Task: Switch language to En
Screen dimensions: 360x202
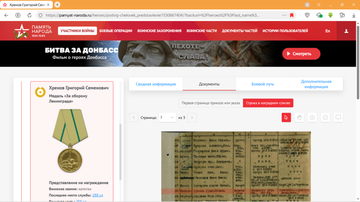Action: tap(328, 31)
